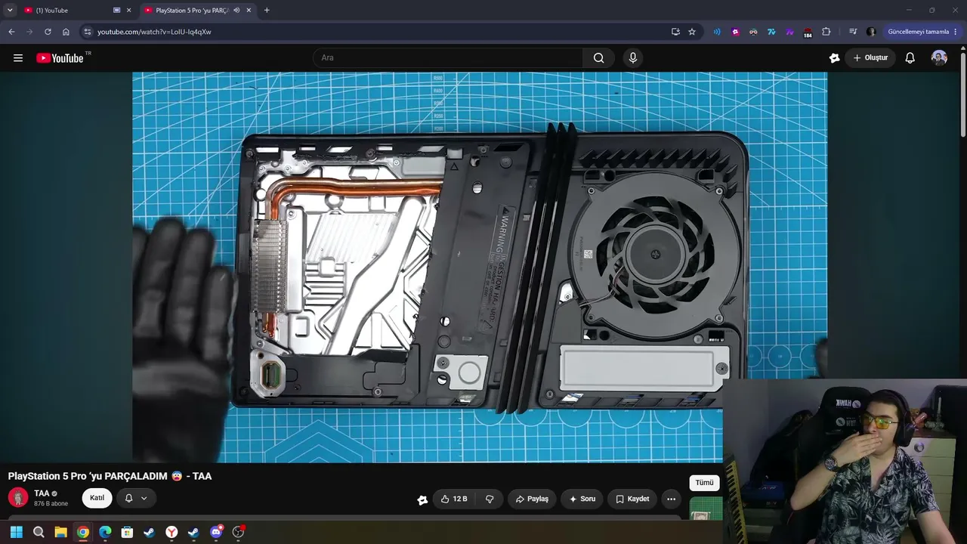967x544 pixels.
Task: Start voice search with the microphone
Action: (x=633, y=58)
